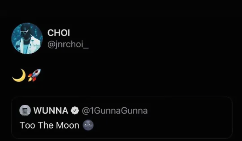Click the new moon face emoji
The height and width of the screenshot is (141, 242).
[88, 125]
